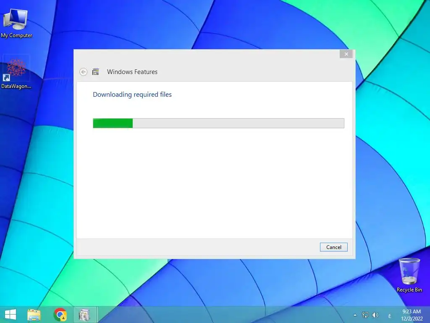
Task: Cancel the Windows Features download
Action: (x=333, y=247)
